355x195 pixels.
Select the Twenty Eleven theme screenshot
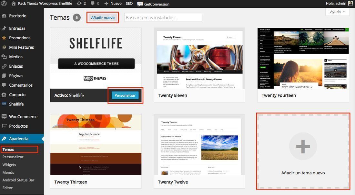point(199,58)
